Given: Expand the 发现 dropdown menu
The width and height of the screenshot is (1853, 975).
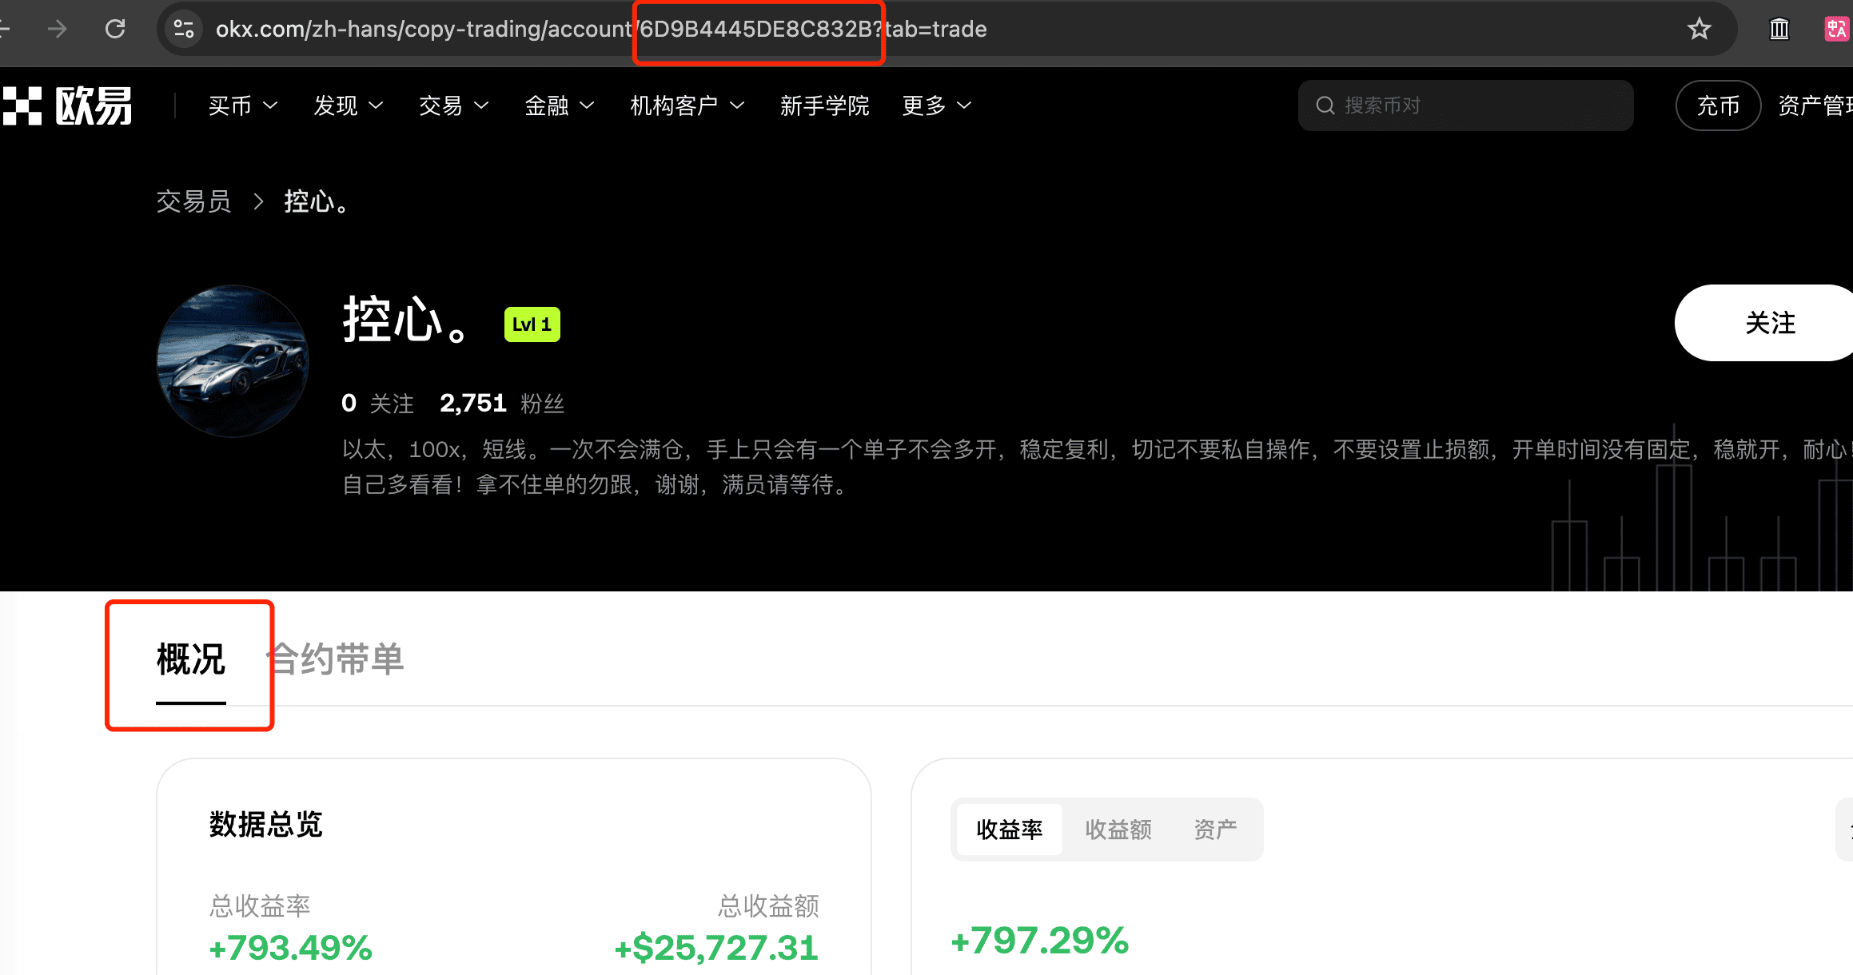Looking at the screenshot, I should pos(349,105).
